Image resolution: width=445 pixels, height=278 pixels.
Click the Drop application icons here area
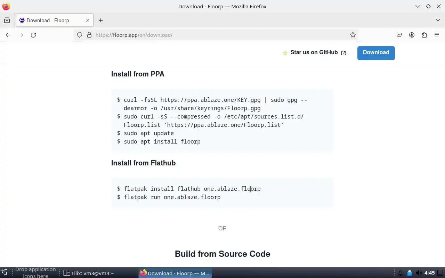pyautogui.click(x=35, y=272)
